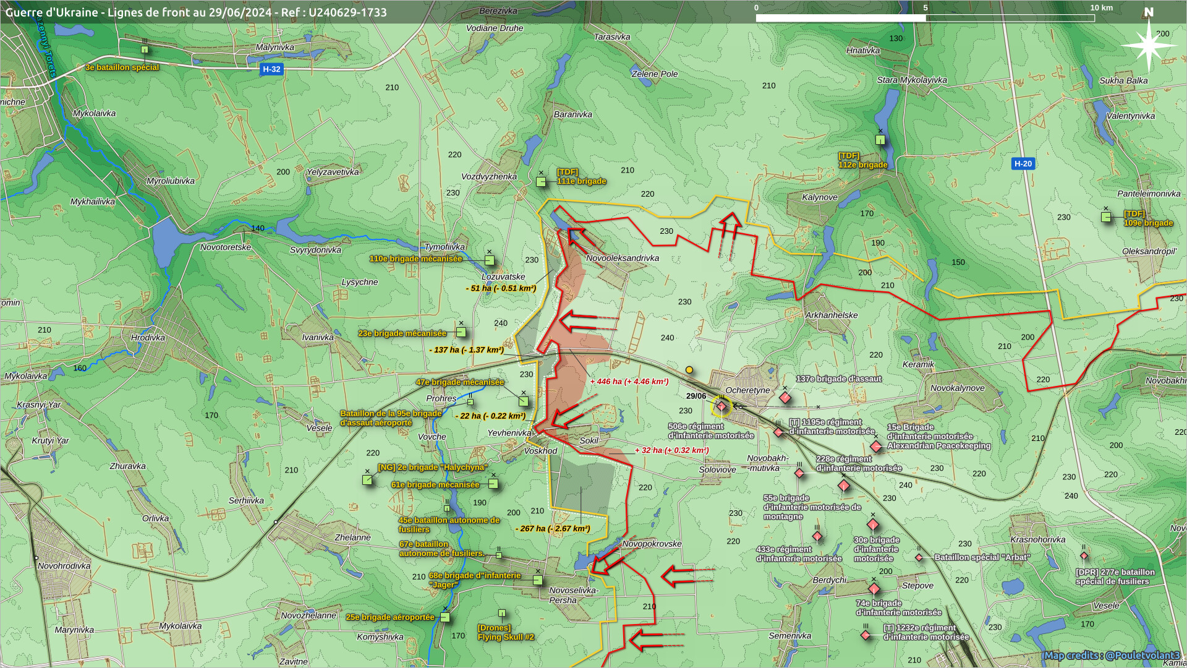Click the Map credits @Pouletvolant3 link
The image size is (1187, 668).
pos(1112,655)
